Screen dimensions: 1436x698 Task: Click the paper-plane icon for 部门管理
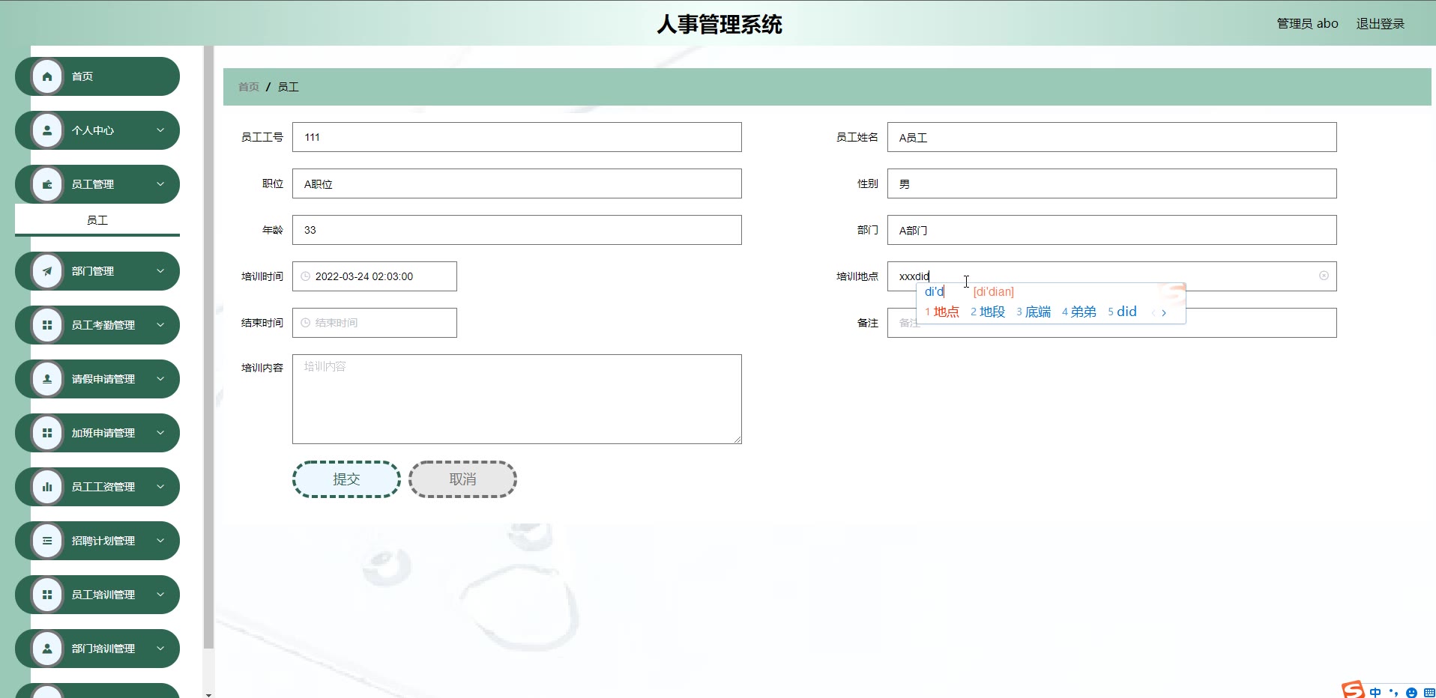click(47, 271)
